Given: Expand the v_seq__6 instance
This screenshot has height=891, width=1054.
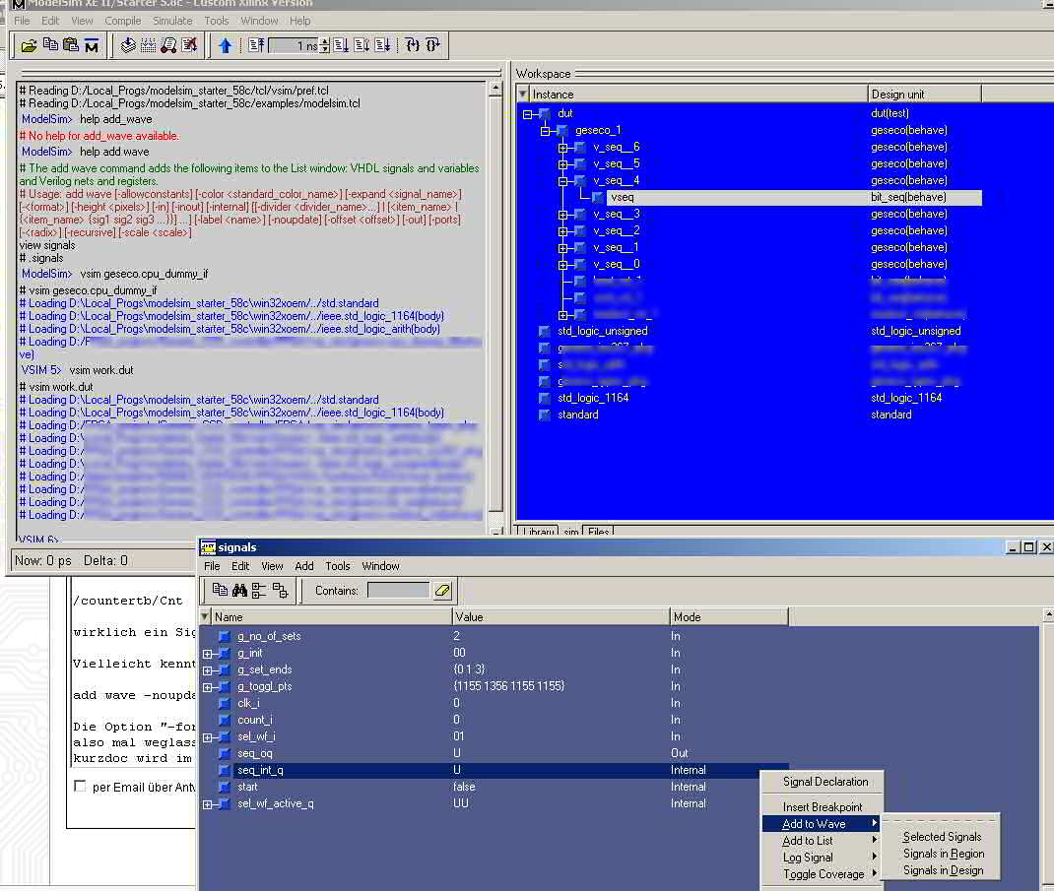Looking at the screenshot, I should point(562,148).
